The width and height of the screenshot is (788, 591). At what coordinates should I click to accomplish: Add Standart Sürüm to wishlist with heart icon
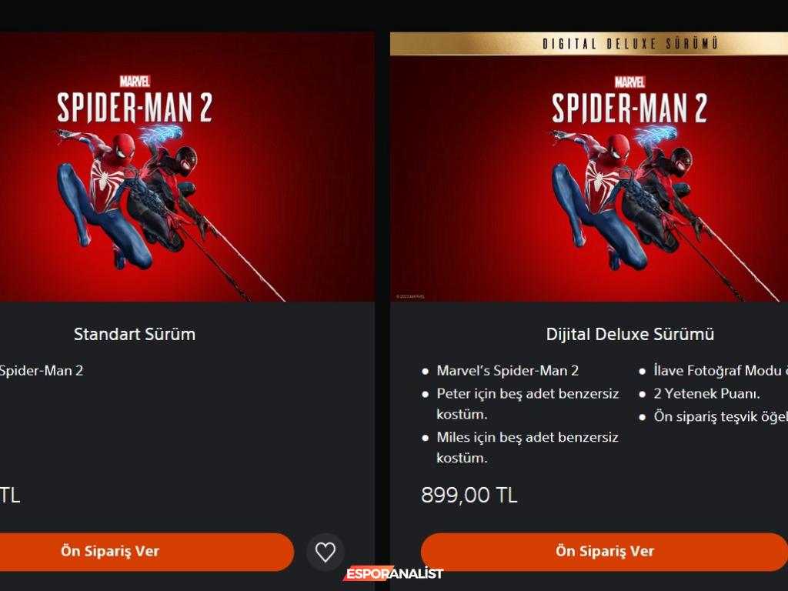(326, 552)
